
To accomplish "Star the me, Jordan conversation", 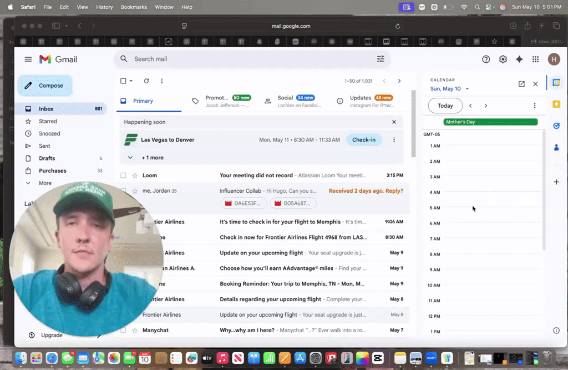I will coord(135,191).
